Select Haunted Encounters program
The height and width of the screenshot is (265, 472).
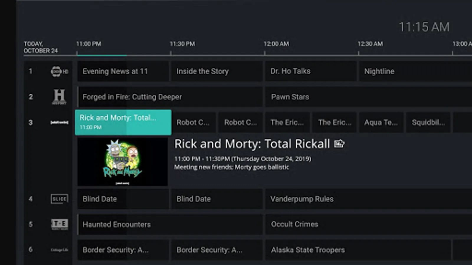point(170,224)
